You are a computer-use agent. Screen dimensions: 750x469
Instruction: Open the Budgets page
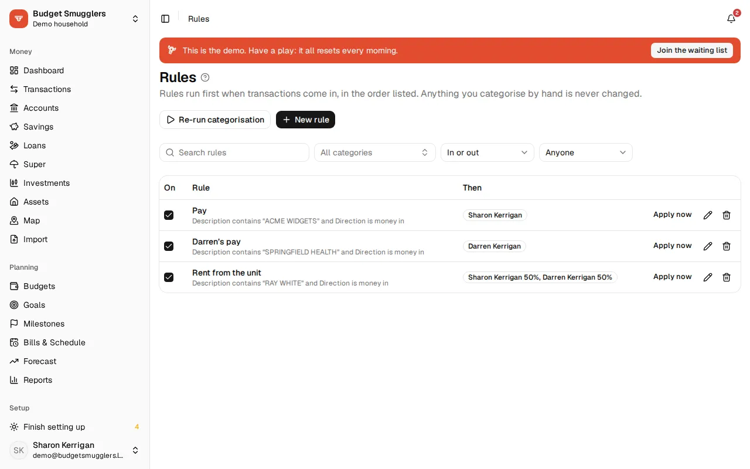click(75, 286)
